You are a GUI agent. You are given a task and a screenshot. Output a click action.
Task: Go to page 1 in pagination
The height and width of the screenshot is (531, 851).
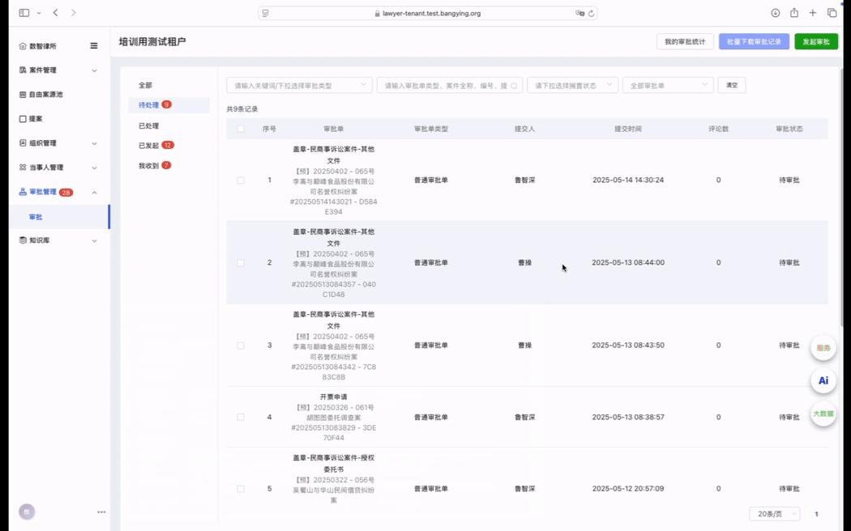[816, 514]
